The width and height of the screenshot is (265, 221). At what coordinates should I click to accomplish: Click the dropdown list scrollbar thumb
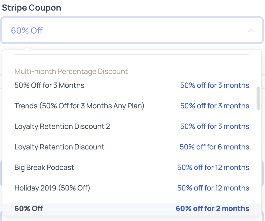tap(258, 98)
